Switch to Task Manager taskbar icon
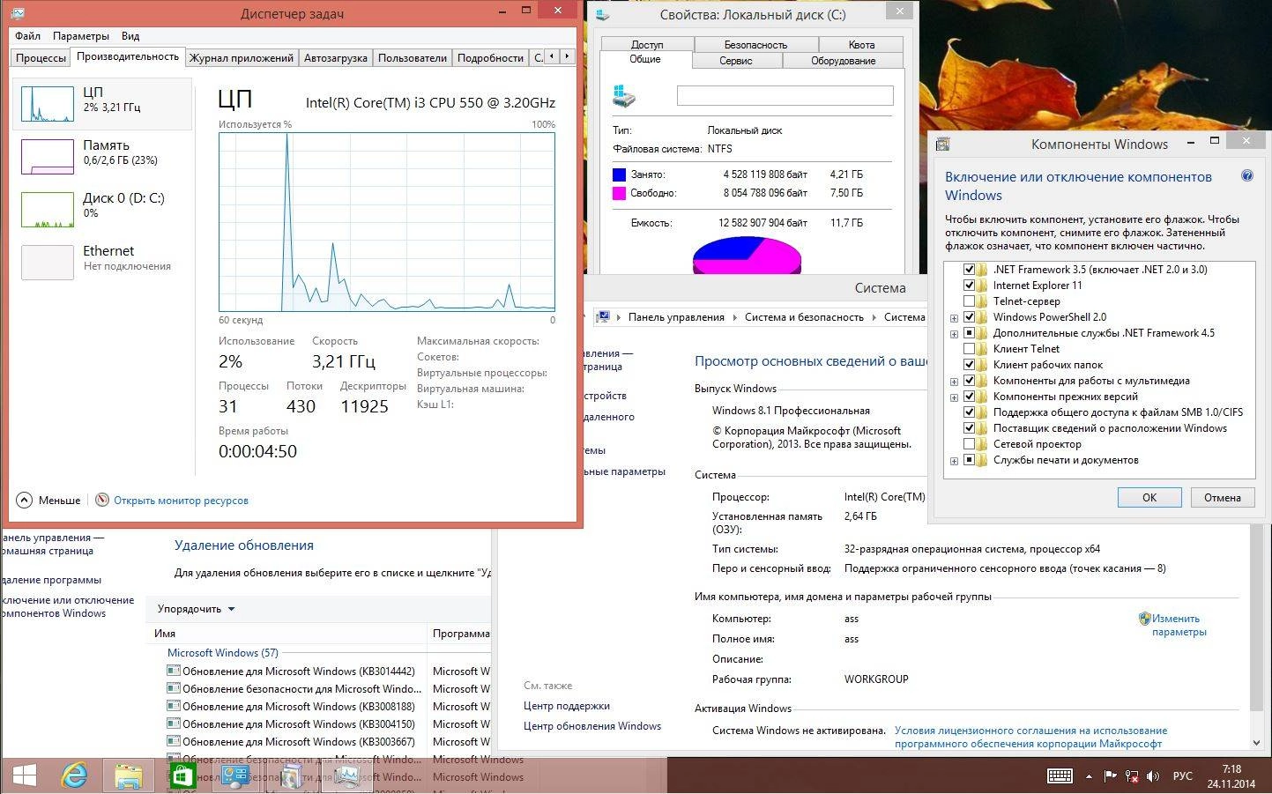 click(347, 775)
